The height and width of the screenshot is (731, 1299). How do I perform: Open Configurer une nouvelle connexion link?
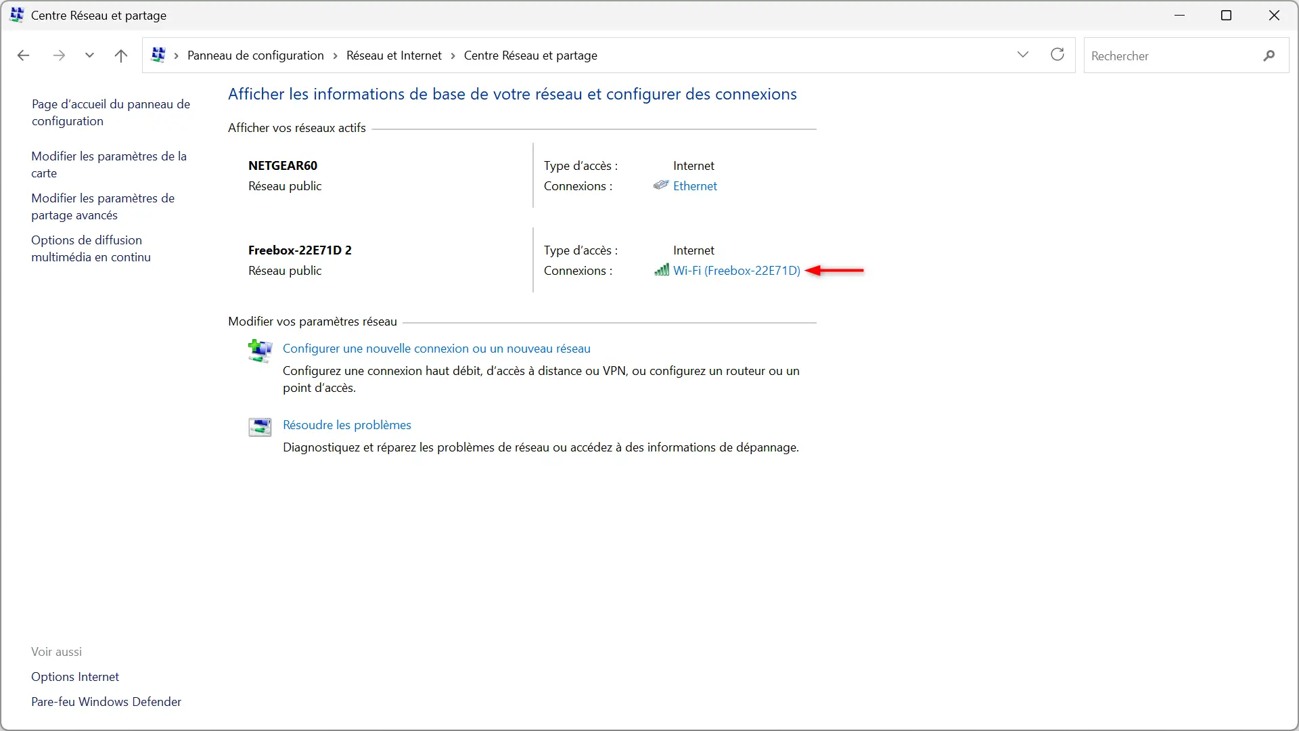tap(436, 348)
